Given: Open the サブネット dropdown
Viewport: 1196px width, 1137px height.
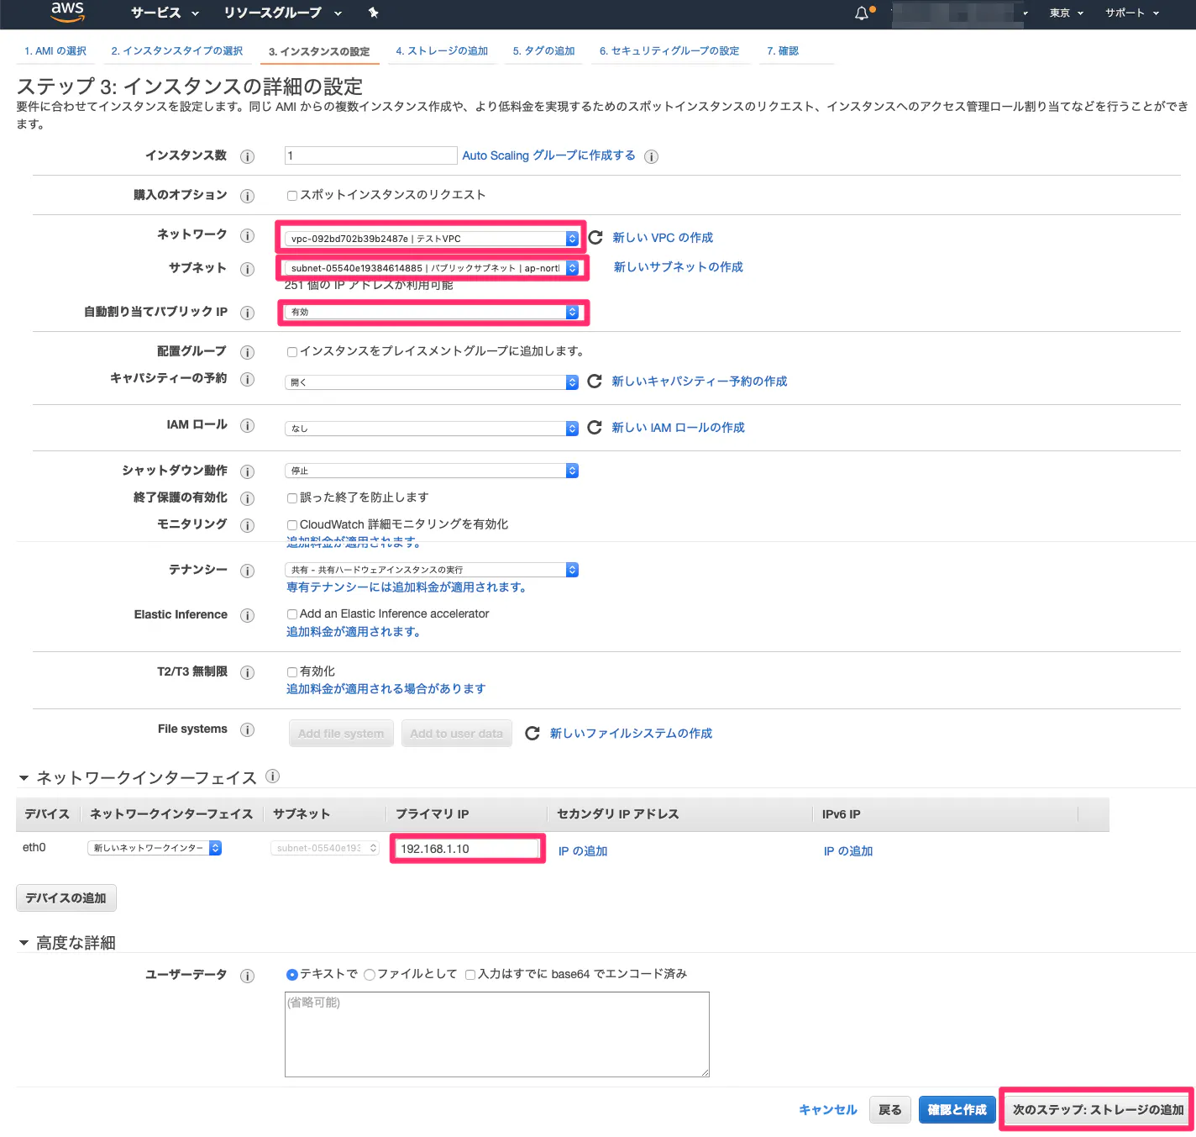Looking at the screenshot, I should tap(432, 268).
